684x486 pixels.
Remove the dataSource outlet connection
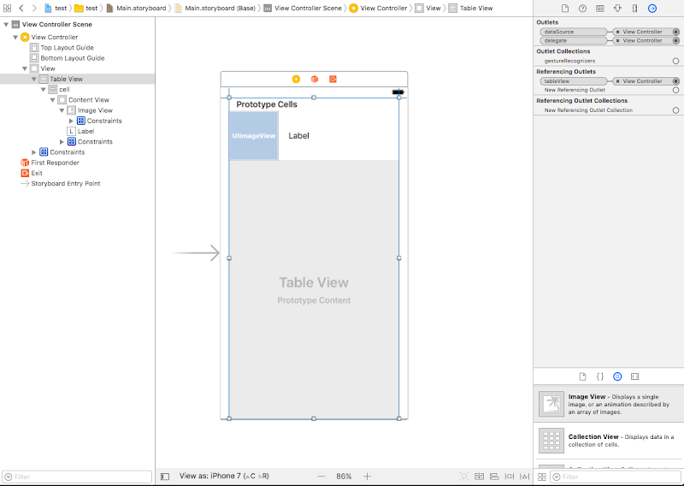(x=617, y=32)
